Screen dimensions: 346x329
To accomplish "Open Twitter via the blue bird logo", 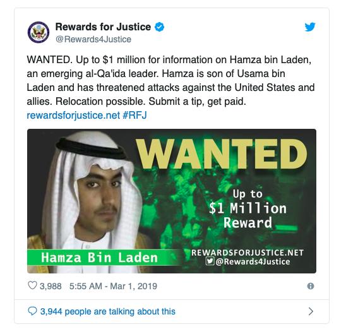I will (310, 27).
